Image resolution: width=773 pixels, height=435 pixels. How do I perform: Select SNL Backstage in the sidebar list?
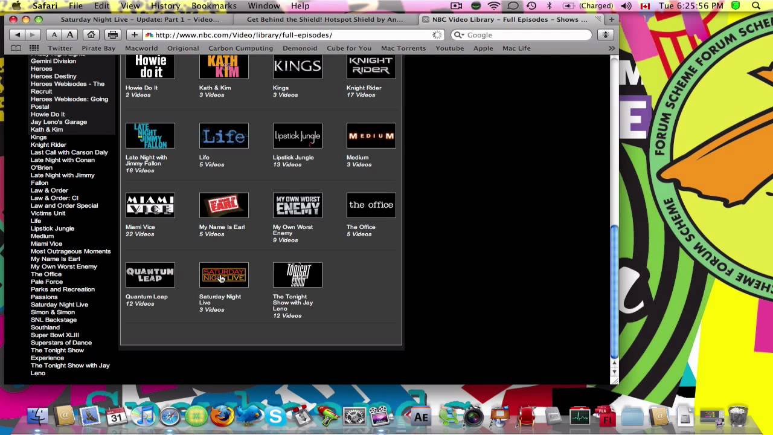click(54, 320)
